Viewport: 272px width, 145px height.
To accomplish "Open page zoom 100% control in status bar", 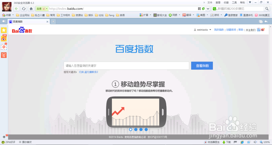I will pyautogui.click(x=265, y=142).
